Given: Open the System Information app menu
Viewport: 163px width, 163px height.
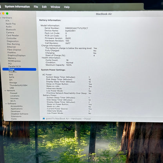Looking at the screenshot, I should [x=17, y=7].
